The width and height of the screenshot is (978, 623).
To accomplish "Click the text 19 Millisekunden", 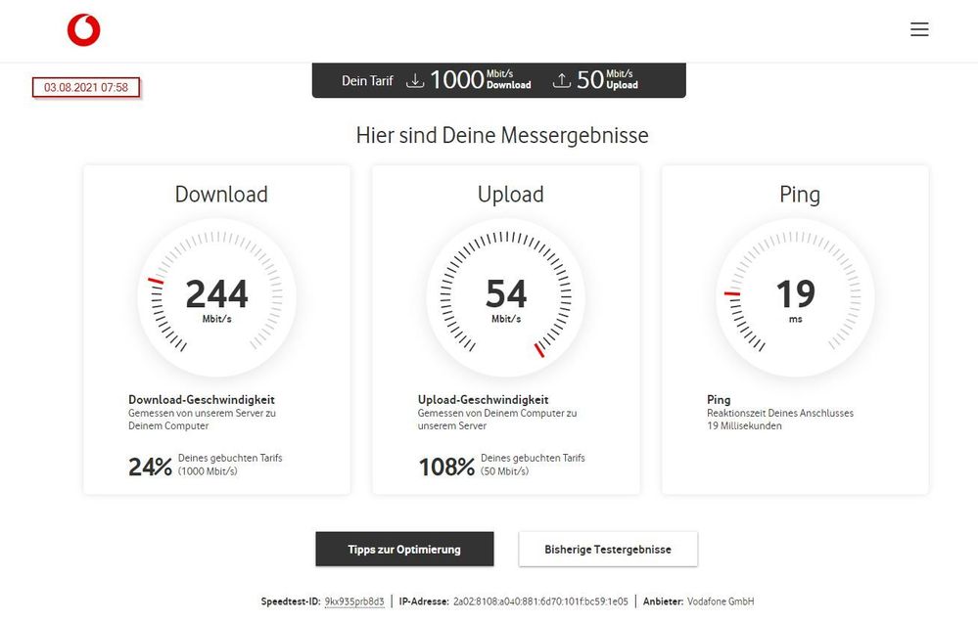I will coord(744,426).
